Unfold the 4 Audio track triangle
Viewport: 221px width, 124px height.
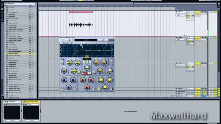(176, 89)
